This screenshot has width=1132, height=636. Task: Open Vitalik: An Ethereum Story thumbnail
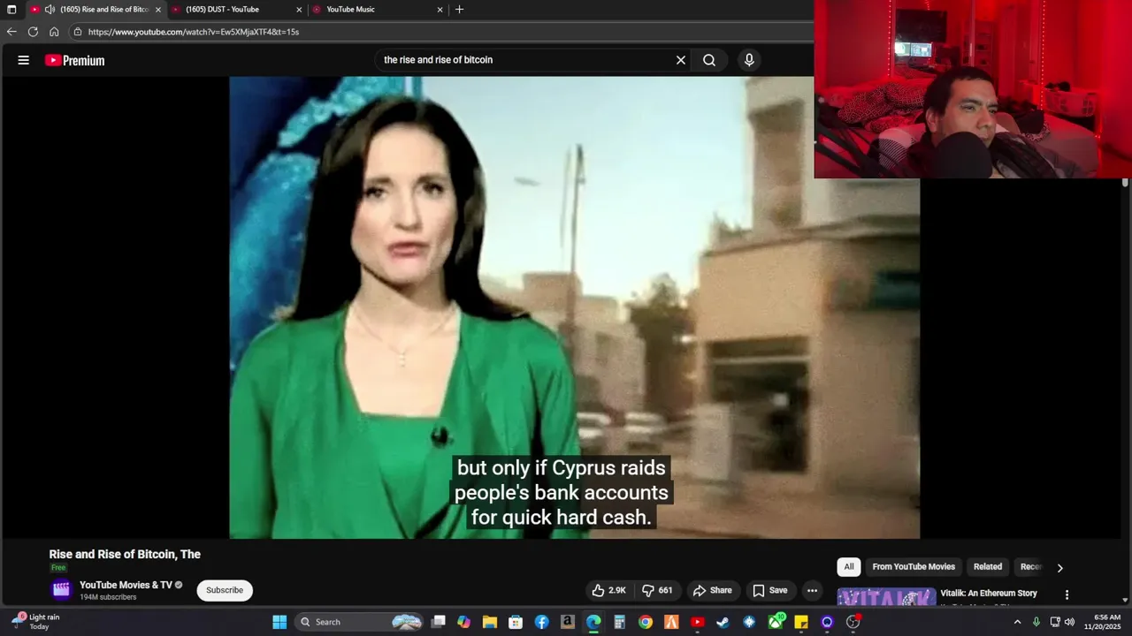886,597
